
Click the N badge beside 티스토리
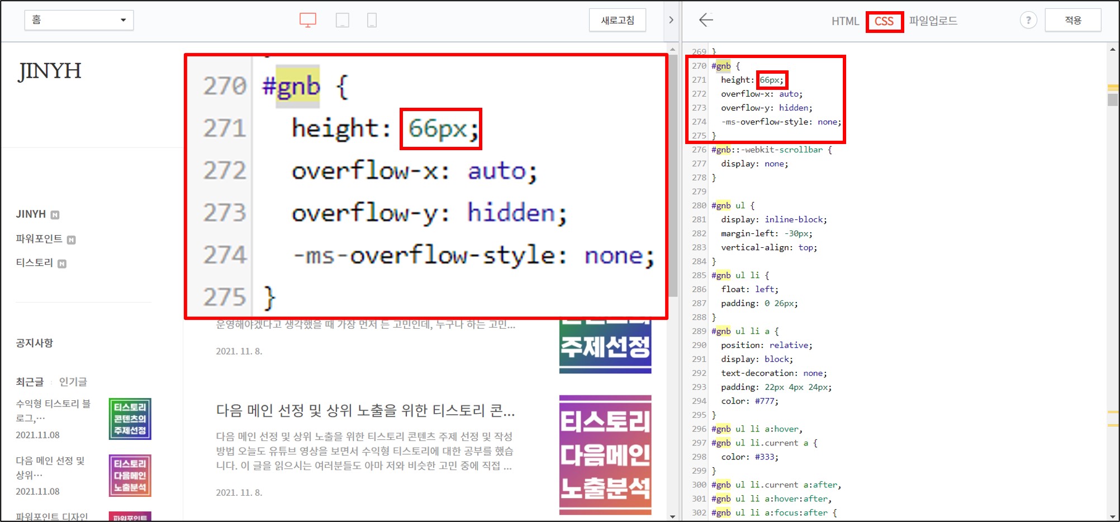pos(62,264)
